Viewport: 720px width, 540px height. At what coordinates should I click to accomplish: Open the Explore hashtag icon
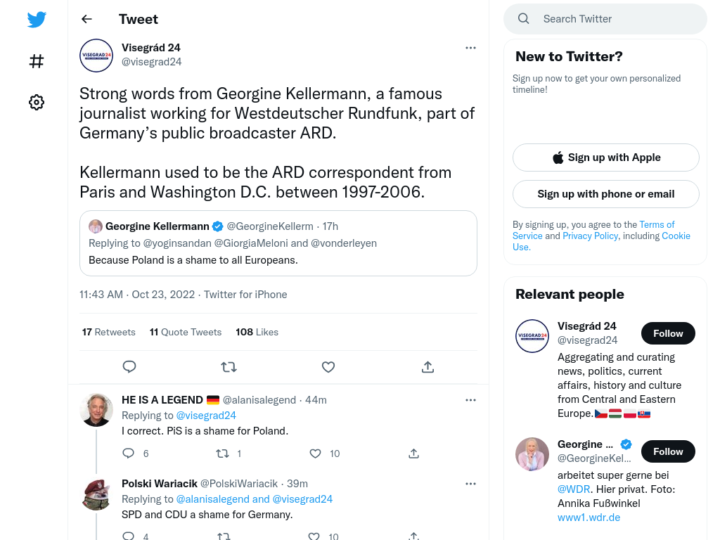[x=37, y=61]
